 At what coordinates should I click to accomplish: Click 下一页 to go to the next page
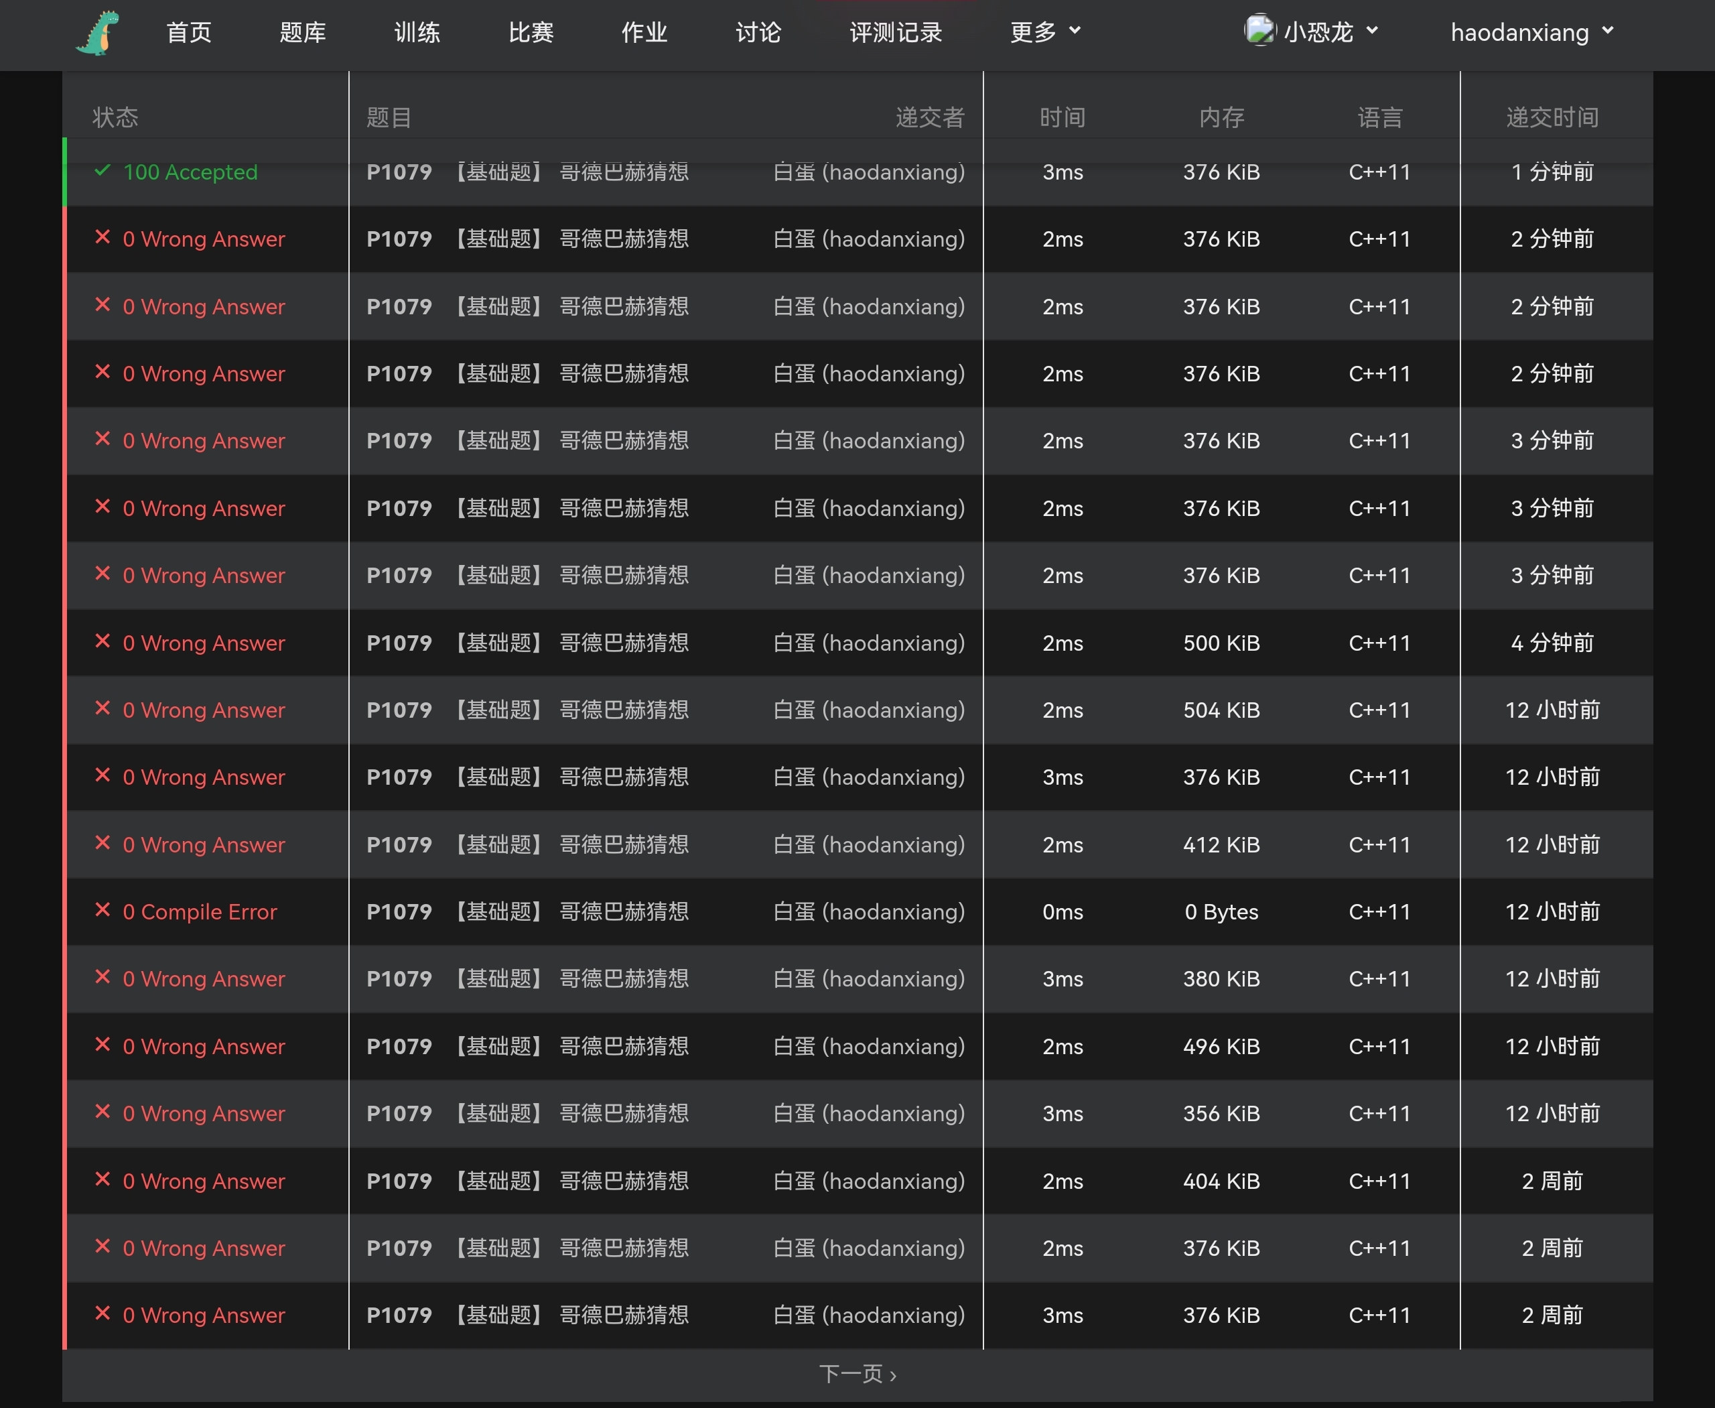tap(857, 1374)
